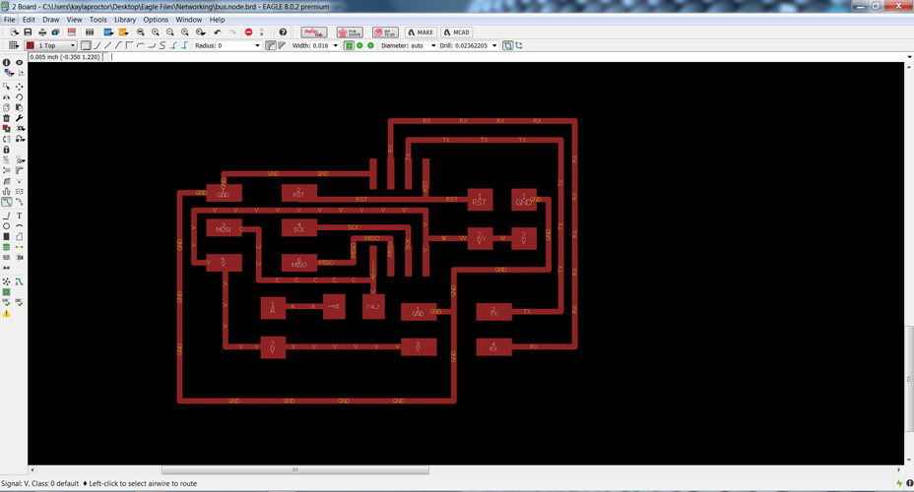Click the Print icon
914x492 pixels.
tap(42, 32)
